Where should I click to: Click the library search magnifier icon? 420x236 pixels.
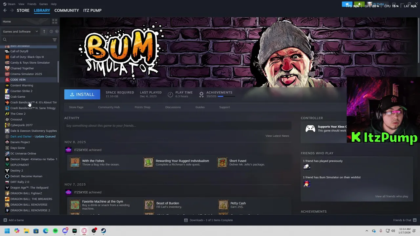pos(5,40)
